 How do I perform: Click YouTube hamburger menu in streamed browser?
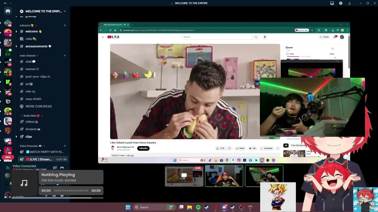click(102, 37)
